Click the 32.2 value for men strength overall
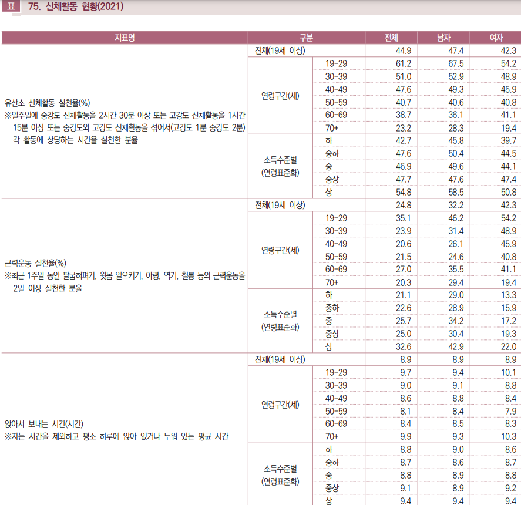 [456, 206]
